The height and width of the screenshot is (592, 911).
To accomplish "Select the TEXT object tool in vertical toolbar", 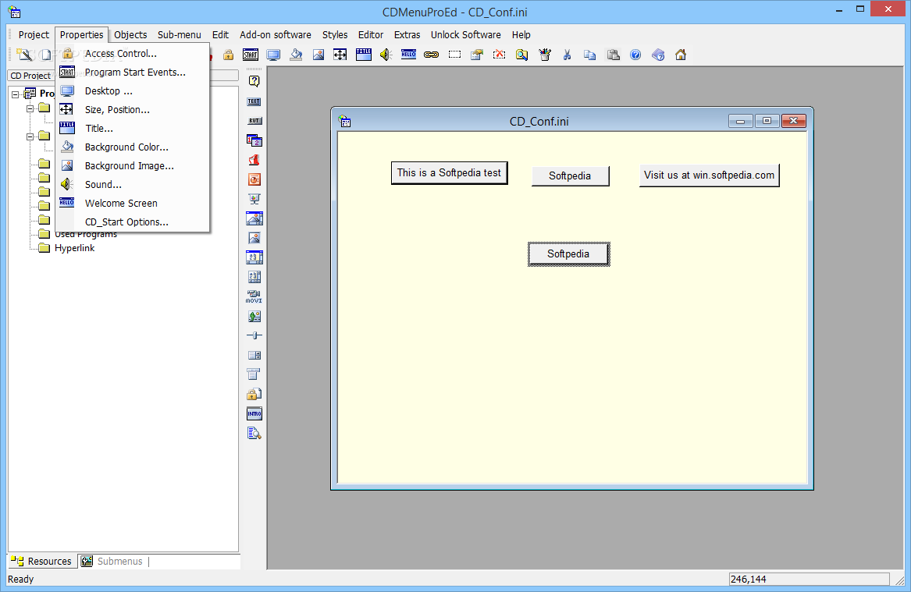I will (254, 101).
